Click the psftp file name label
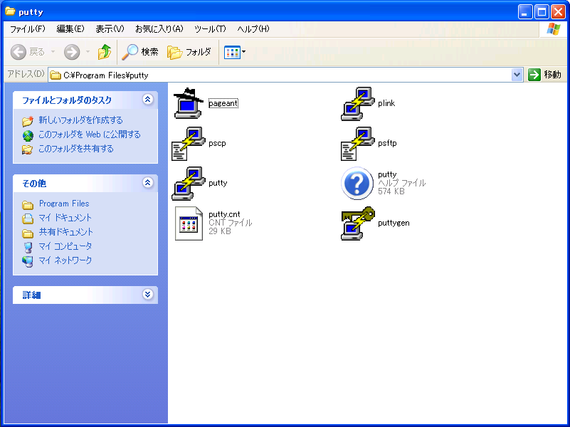The width and height of the screenshot is (570, 427). (387, 143)
